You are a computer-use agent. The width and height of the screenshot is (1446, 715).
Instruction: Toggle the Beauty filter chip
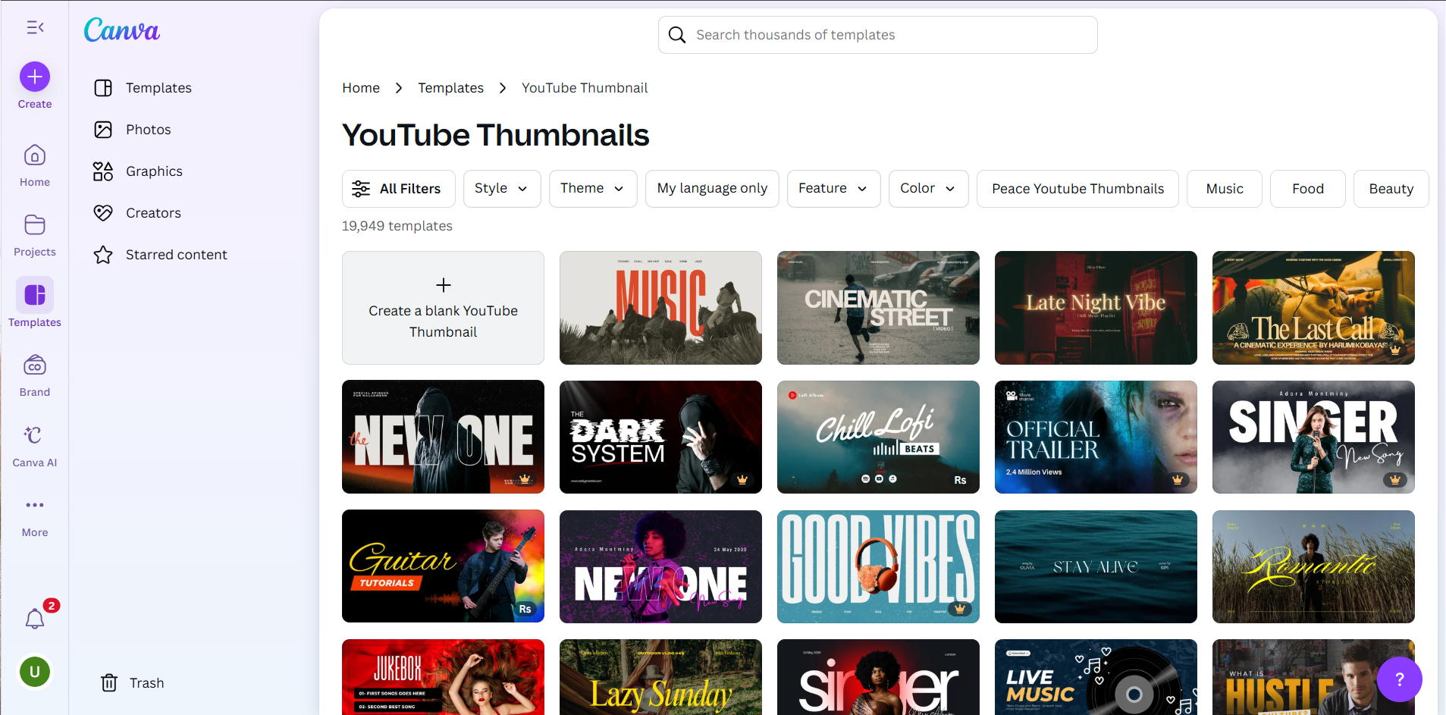pos(1391,188)
